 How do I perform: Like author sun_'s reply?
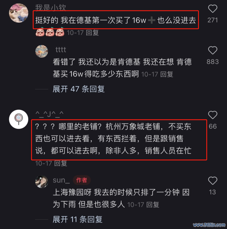212,181
